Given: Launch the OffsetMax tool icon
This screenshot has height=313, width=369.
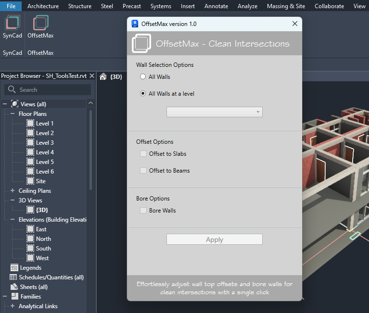Looking at the screenshot, I should tap(41, 23).
